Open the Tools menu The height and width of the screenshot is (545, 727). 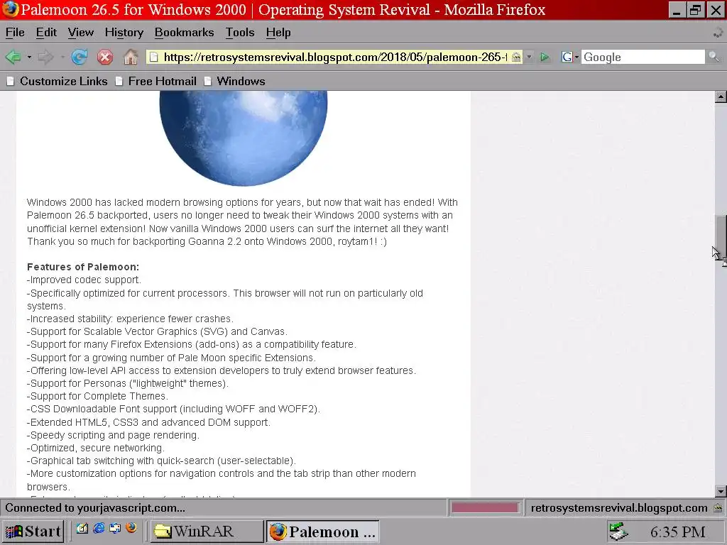click(240, 33)
